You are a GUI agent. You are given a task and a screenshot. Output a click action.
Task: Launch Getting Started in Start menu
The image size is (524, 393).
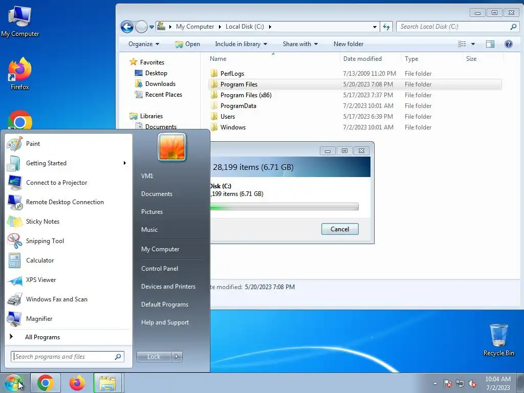69,163
